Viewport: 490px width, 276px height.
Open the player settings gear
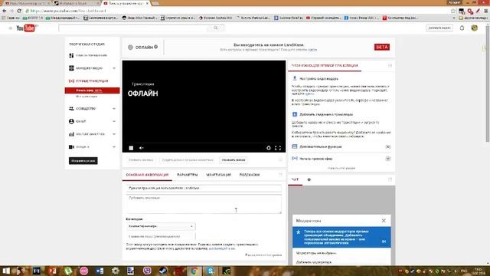point(269,148)
